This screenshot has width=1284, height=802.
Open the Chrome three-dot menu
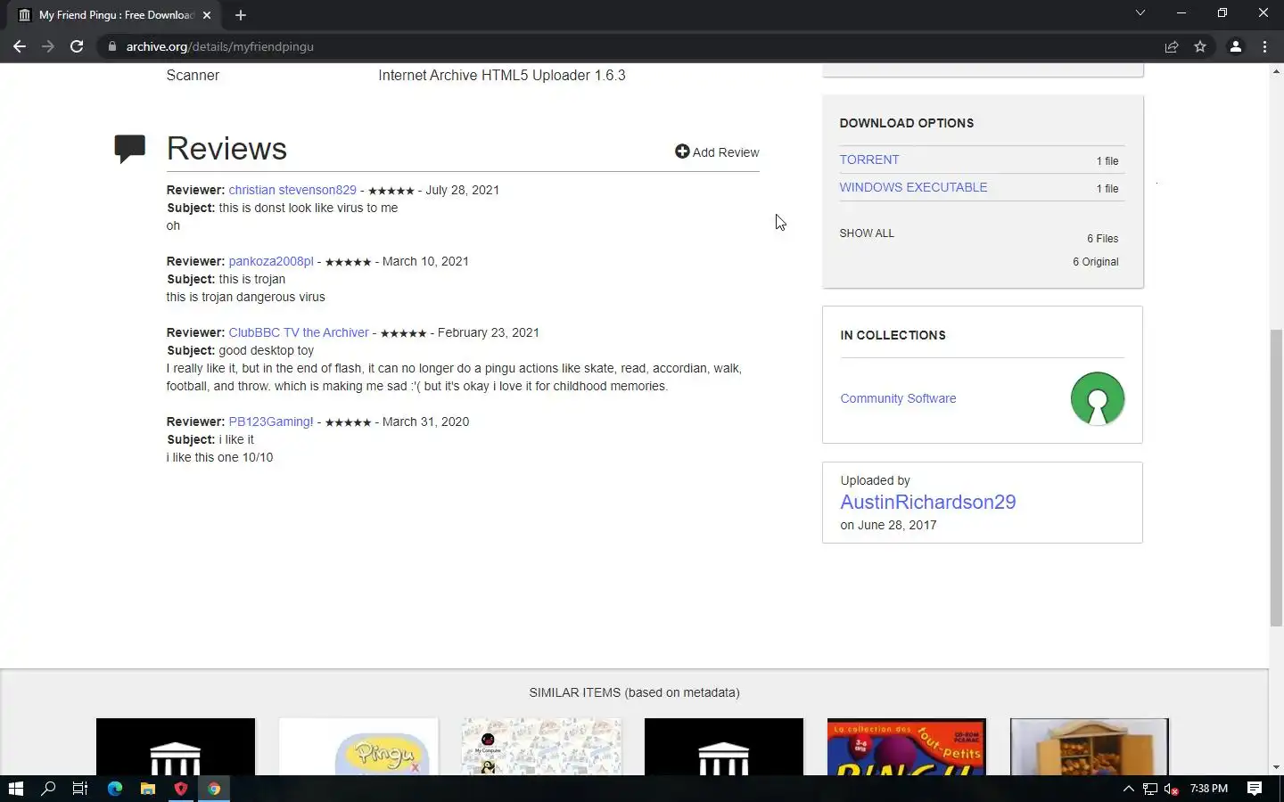click(1264, 46)
